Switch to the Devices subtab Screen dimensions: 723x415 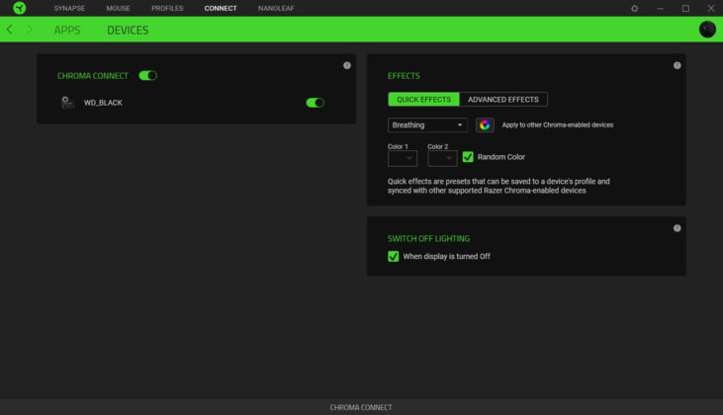click(128, 30)
